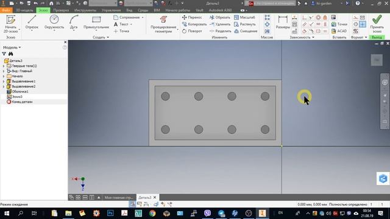Click the Проецирование геометрии tool
Viewport: 390px width, 219px height.
coord(163,24)
